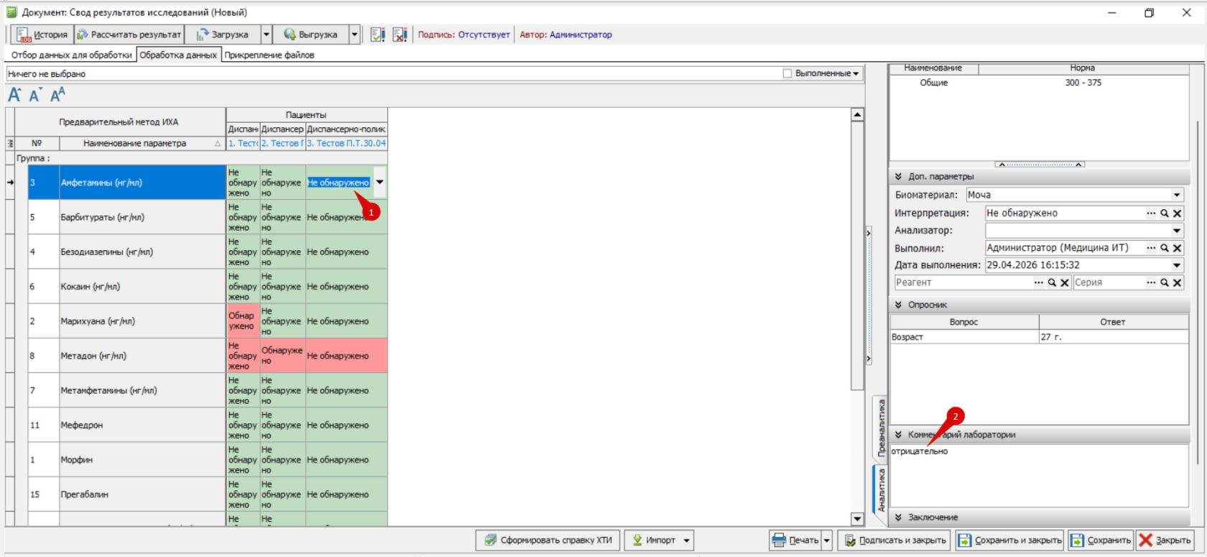Viewport: 1207px width, 557px height.
Task: Open the Печать dropdown arrow
Action: 827,540
